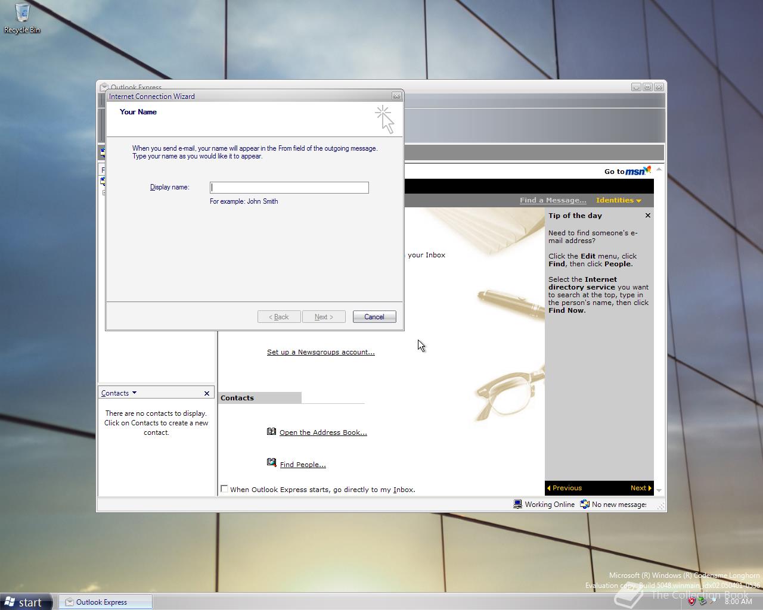
Task: Open Set up a Newsgroups account link
Action: 321,352
